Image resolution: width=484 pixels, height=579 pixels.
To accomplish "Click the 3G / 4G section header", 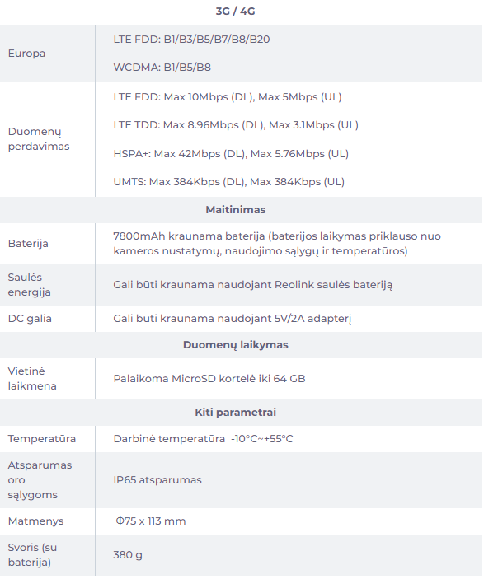I will click(x=236, y=12).
